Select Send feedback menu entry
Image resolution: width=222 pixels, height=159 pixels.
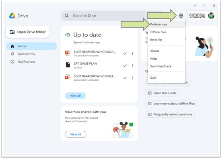tap(166, 66)
